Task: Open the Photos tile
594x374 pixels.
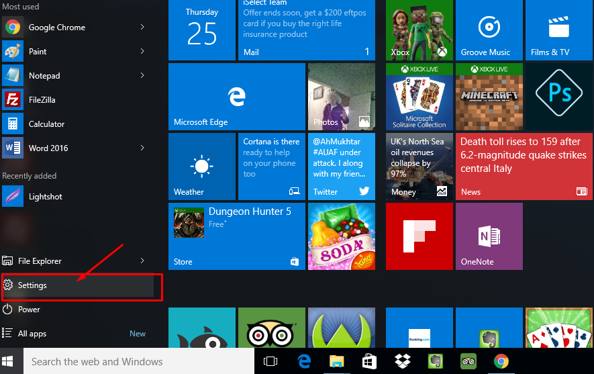Action: [x=342, y=97]
